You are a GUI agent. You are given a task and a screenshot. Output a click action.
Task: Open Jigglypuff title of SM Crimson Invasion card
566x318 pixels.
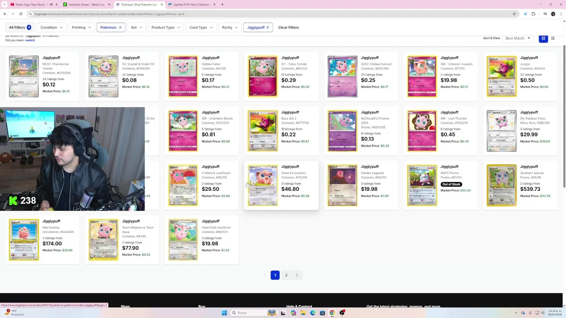[449, 58]
